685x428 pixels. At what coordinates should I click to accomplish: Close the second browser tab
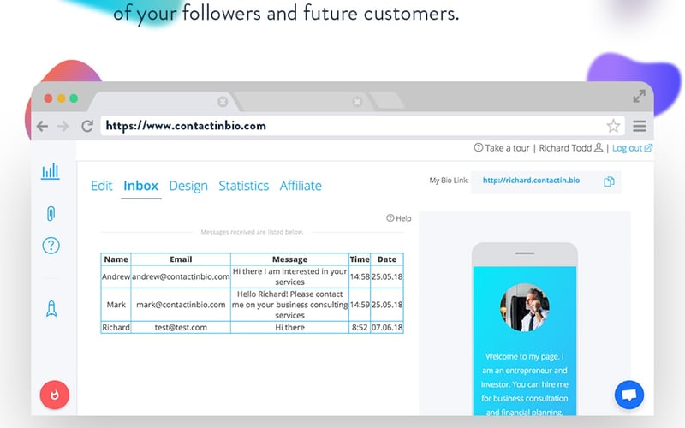[357, 102]
